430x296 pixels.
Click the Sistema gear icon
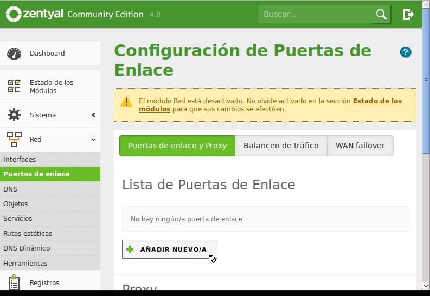tap(14, 115)
